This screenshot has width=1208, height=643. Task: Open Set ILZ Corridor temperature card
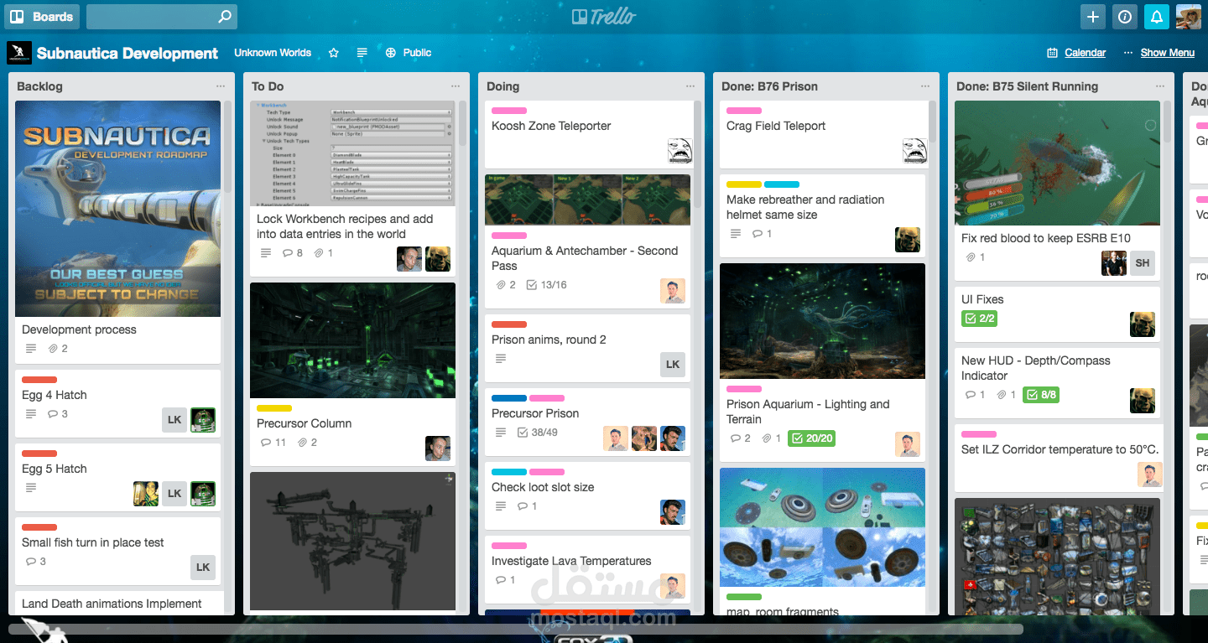coord(1057,458)
